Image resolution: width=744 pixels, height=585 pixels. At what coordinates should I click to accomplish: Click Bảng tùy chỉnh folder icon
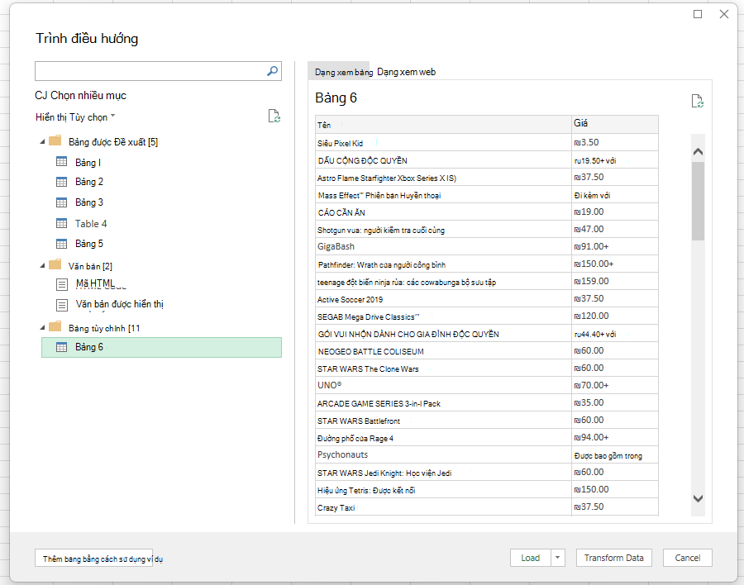[55, 326]
